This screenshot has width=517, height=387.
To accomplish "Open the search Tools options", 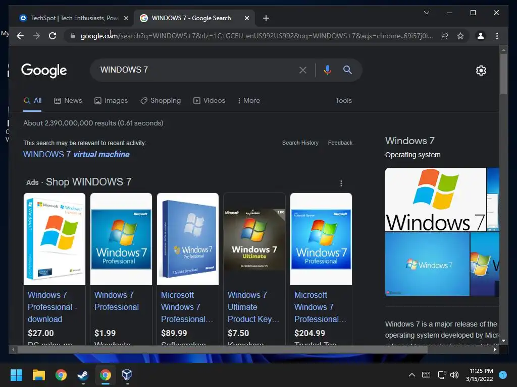I will pos(343,100).
